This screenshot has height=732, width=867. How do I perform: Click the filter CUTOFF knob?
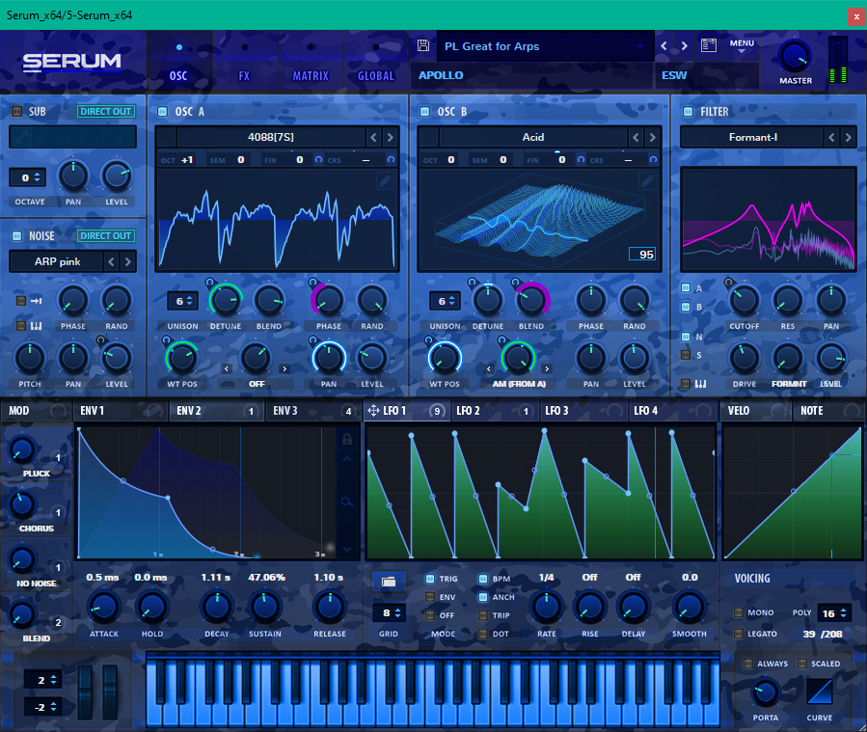point(744,300)
